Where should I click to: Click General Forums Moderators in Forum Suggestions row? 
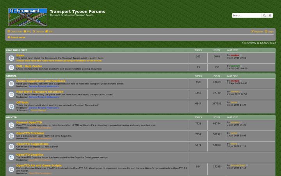click(x=44, y=86)
